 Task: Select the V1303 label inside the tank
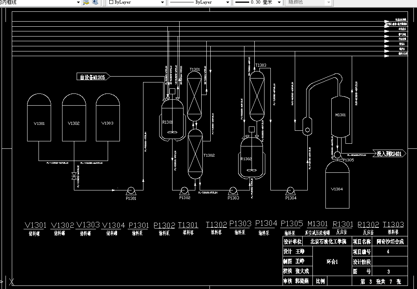pos(107,123)
